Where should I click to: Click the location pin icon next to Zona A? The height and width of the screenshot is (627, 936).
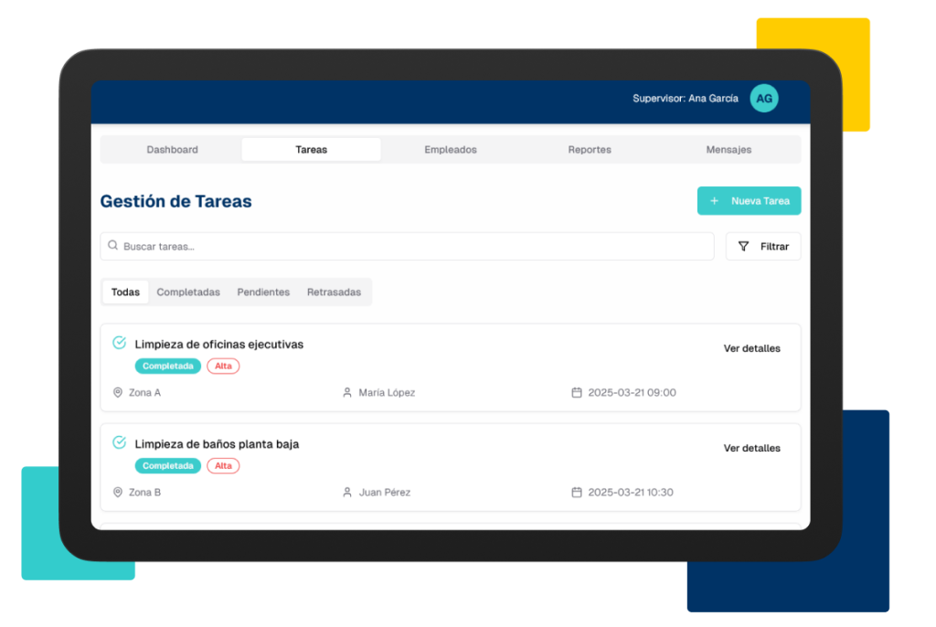point(118,392)
